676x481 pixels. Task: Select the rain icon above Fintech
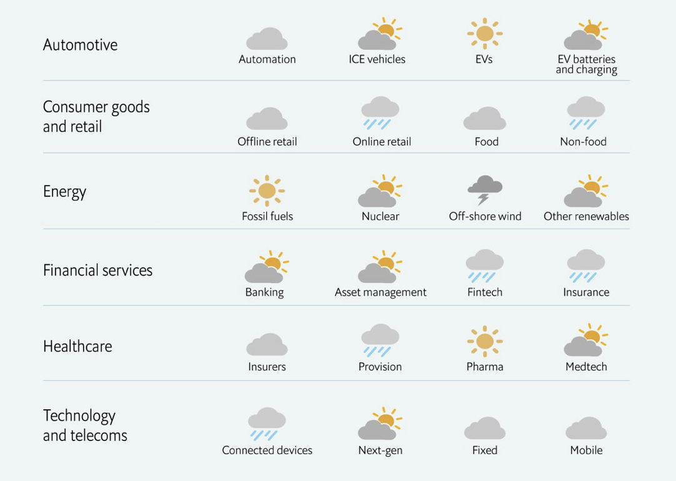pos(485,266)
